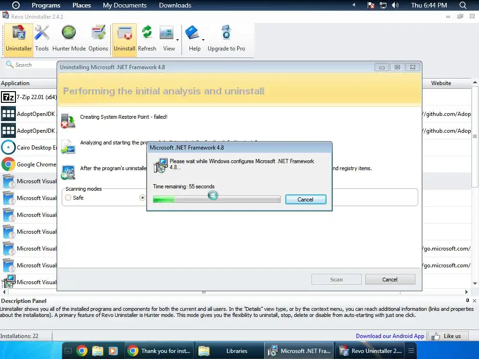Click the analyzing uninstaller step icon
Screen dimensions: 479x359
[x=68, y=146]
